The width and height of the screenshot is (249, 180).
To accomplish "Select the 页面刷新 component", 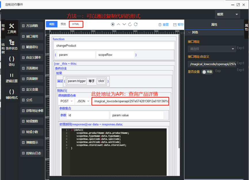I will tap(32, 79).
